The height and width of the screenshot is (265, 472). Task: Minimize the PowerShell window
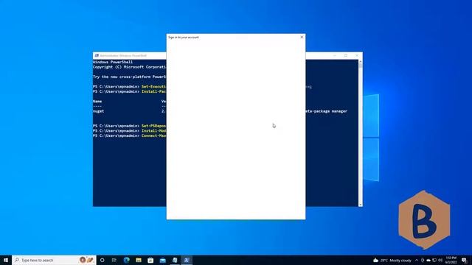click(335, 56)
